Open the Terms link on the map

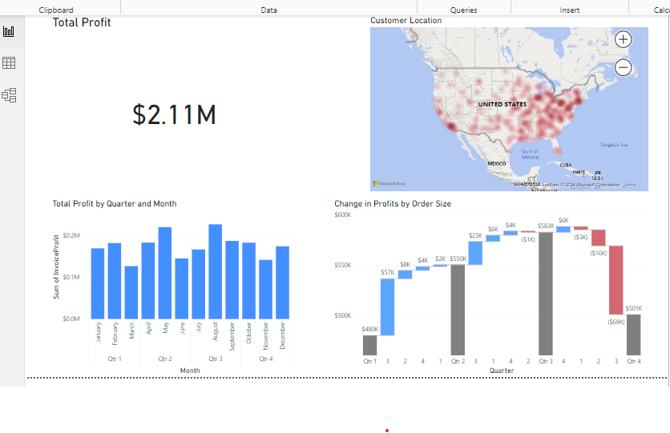(x=629, y=185)
